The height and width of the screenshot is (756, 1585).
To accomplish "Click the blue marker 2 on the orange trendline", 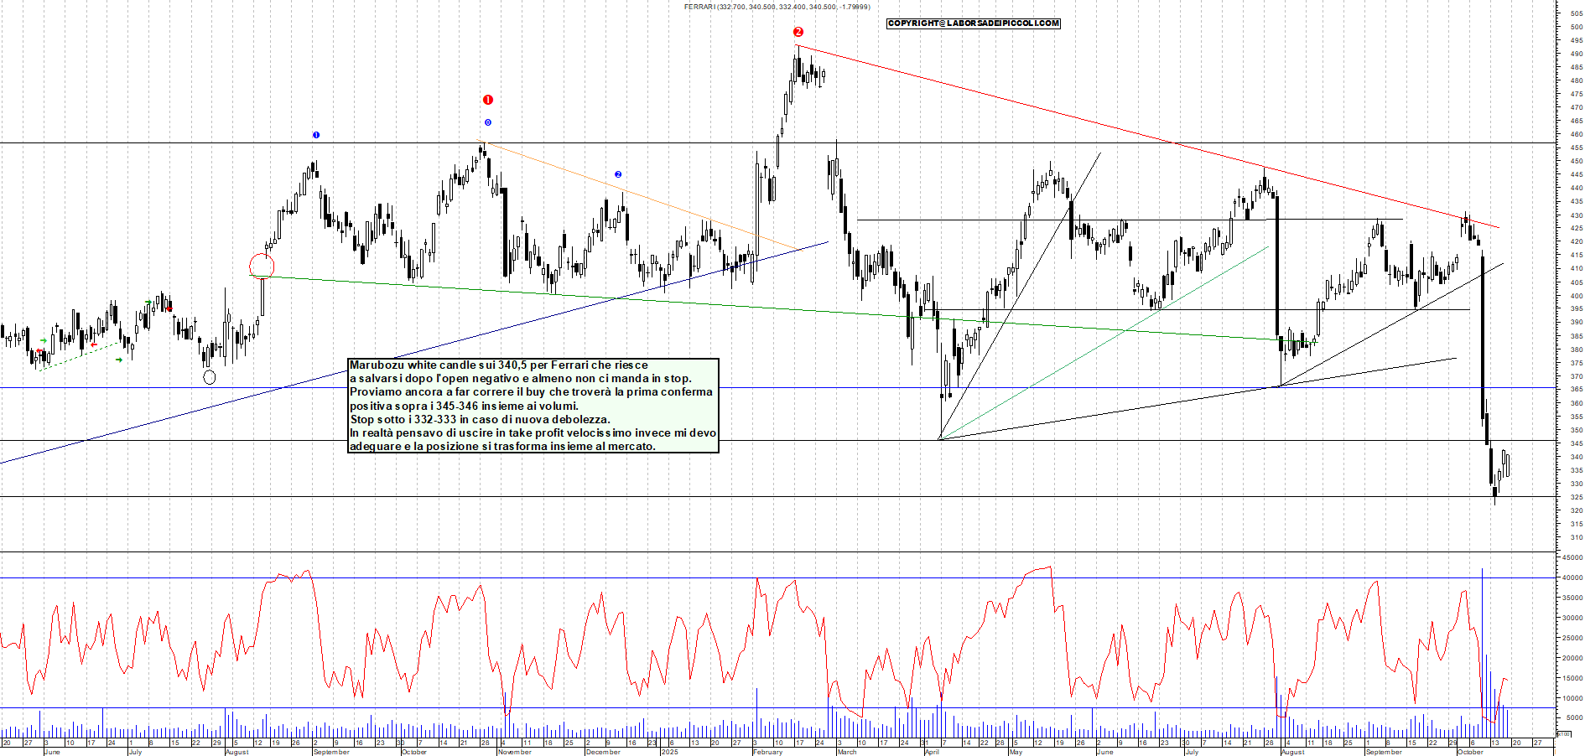I will (618, 174).
